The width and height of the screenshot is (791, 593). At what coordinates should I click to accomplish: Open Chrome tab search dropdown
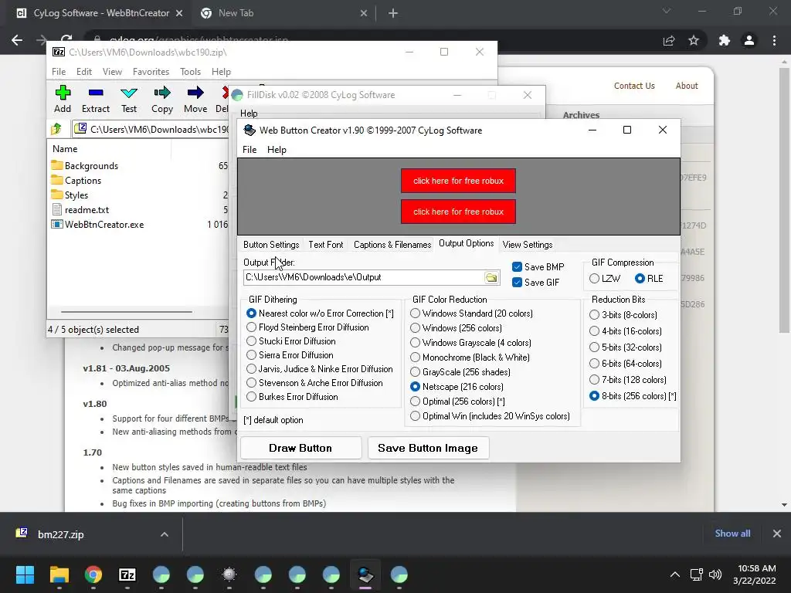[x=667, y=11]
